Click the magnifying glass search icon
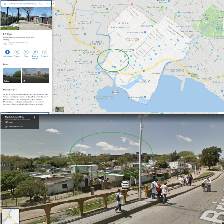Image resolution: width=224 pixels, height=224 pixels. point(41,4)
